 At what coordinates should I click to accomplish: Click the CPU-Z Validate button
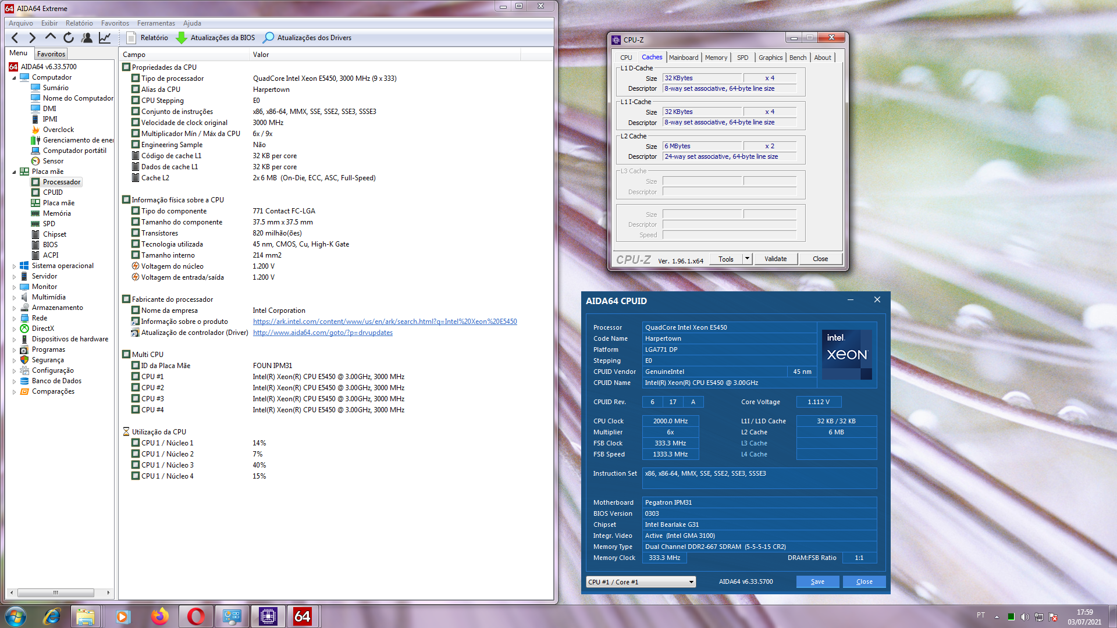coord(776,259)
